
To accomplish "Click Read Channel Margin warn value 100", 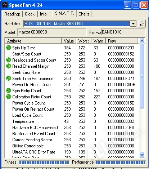I will [x=97, y=66].
